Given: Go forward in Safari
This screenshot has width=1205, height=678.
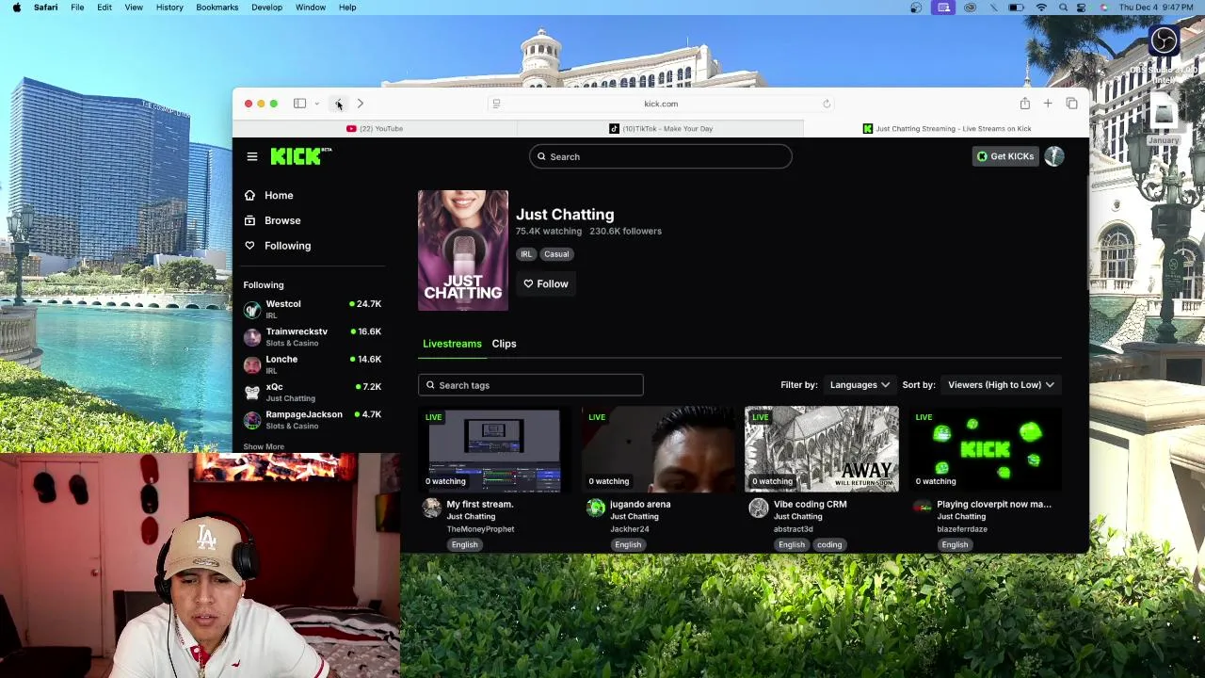Looking at the screenshot, I should (x=360, y=104).
